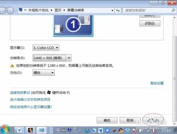This screenshot has width=177, height=134.
Task: Open the 1440 × 900 resolution dropdown
Action: click(x=52, y=58)
